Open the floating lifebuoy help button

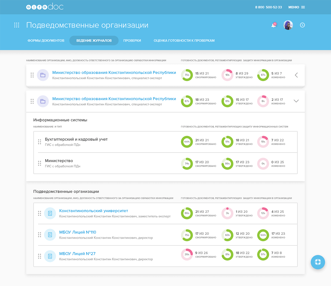click(318, 262)
